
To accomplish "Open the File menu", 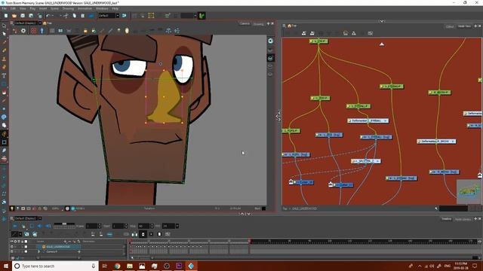I will 4,8.
